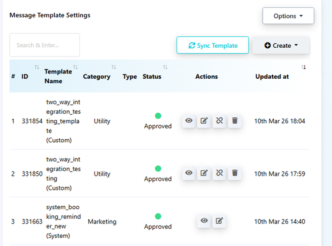Expand the Create dropdown menu

[281, 46]
